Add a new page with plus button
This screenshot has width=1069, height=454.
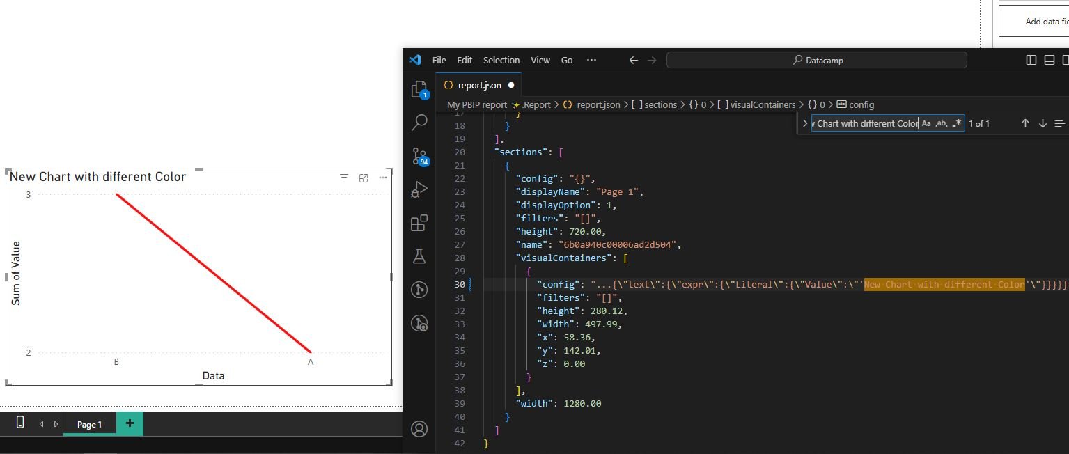tap(130, 423)
